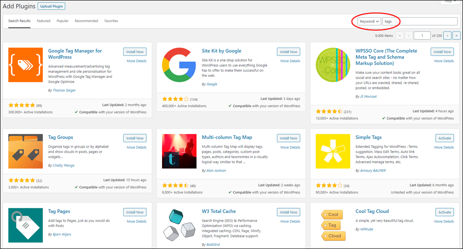Image resolution: width=463 pixels, height=249 pixels.
Task: Open the Keyword search type dropdown
Action: 369,21
